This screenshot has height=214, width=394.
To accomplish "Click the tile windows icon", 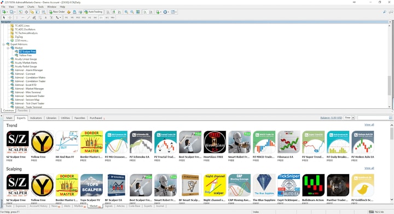I will (x=138, y=12).
